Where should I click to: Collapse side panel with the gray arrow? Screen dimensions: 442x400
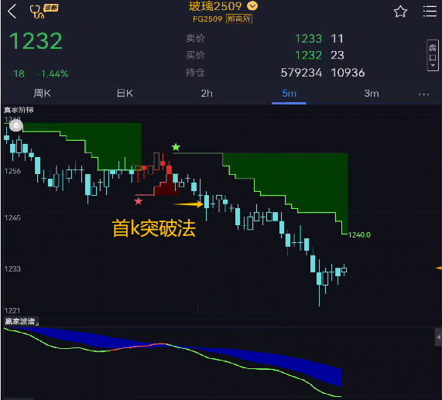[x=438, y=337]
